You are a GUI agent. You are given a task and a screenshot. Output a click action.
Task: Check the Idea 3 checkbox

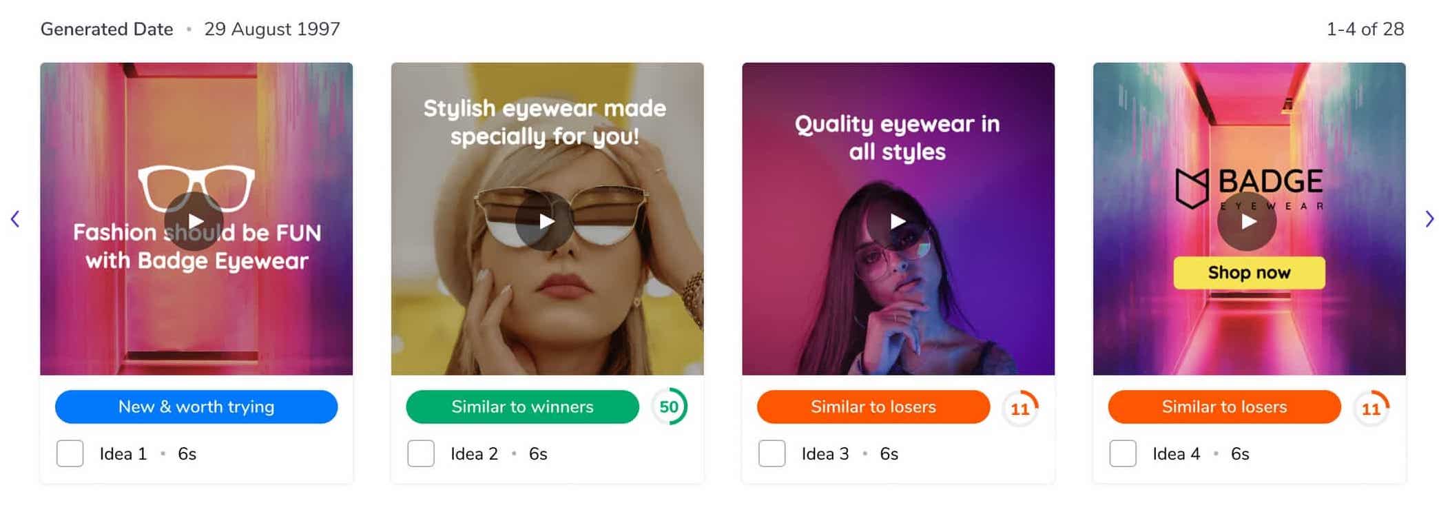pyautogui.click(x=772, y=453)
